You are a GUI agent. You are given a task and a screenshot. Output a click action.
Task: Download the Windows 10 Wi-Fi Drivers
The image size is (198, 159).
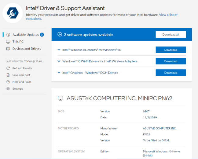point(171,61)
